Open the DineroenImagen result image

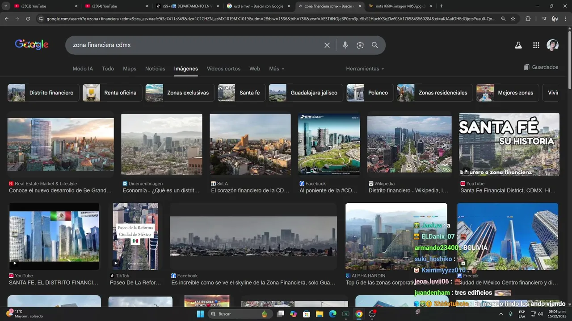[x=162, y=144]
